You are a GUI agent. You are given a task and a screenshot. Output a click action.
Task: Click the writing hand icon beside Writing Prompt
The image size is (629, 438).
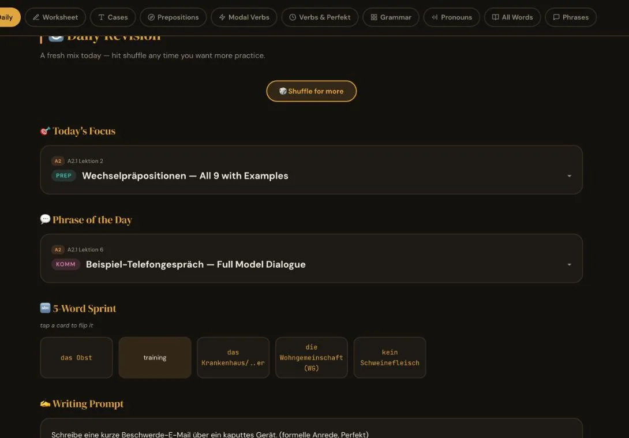coord(46,403)
